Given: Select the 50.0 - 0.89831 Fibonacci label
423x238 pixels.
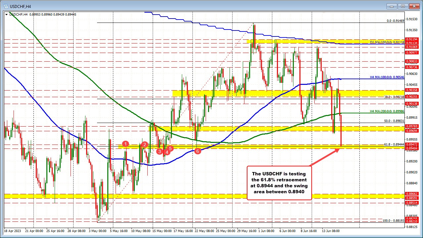Looking at the screenshot, I should click(x=394, y=121).
